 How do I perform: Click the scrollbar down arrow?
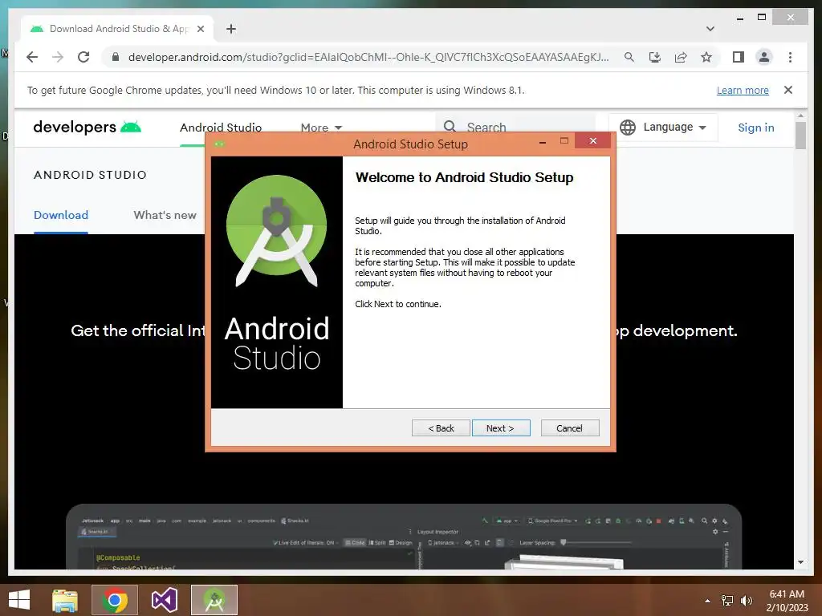point(800,562)
